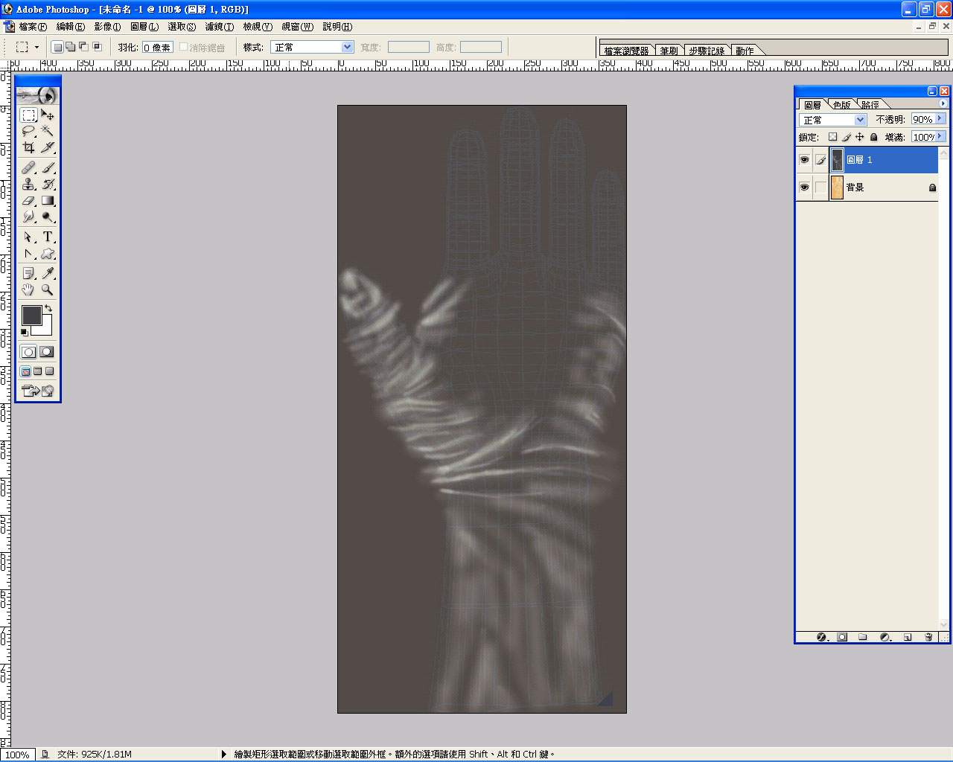Open the 檔案瀏覽器 file browser tab
This screenshot has width=953, height=762.
coord(626,51)
